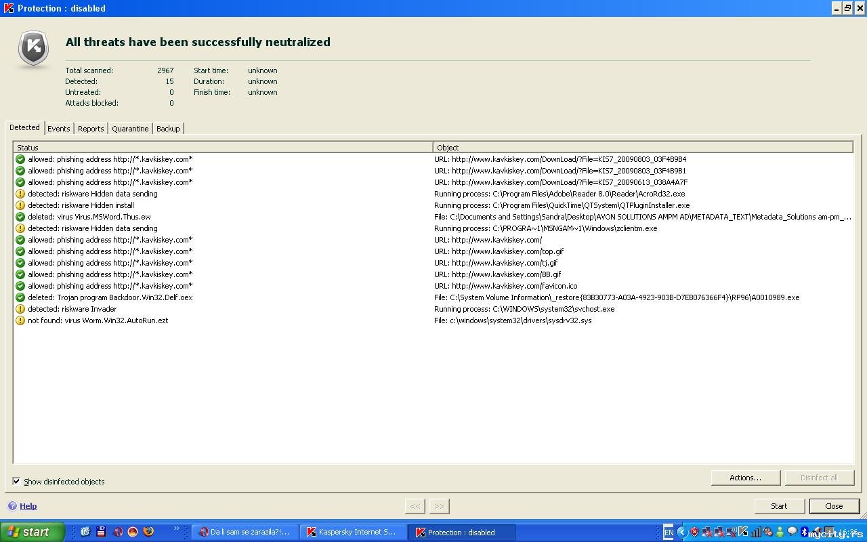Select the AcroRd32.exe running process row
Image resolution: width=867 pixels, height=542 pixels.
coord(433,194)
